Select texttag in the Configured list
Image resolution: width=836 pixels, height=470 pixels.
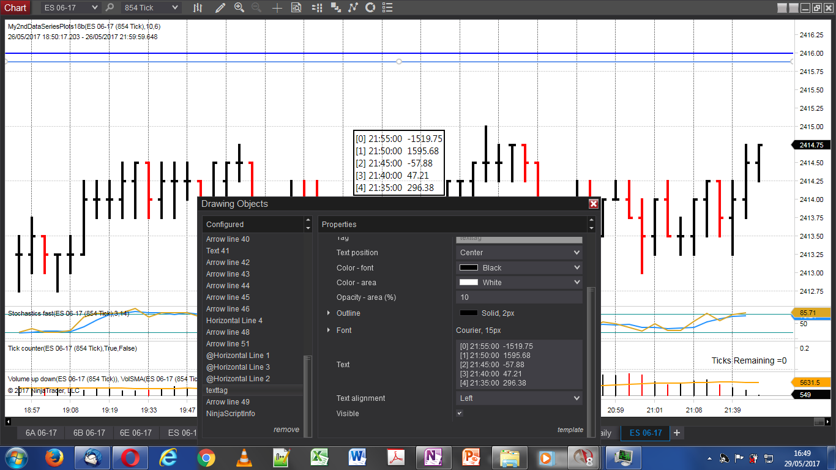tap(253, 390)
